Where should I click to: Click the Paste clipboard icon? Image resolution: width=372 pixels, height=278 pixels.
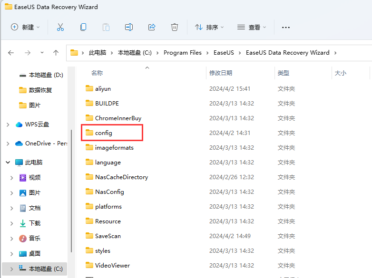click(x=106, y=27)
